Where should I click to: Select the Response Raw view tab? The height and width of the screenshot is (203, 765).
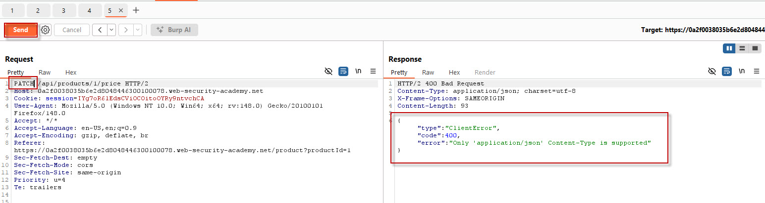[x=428, y=72]
